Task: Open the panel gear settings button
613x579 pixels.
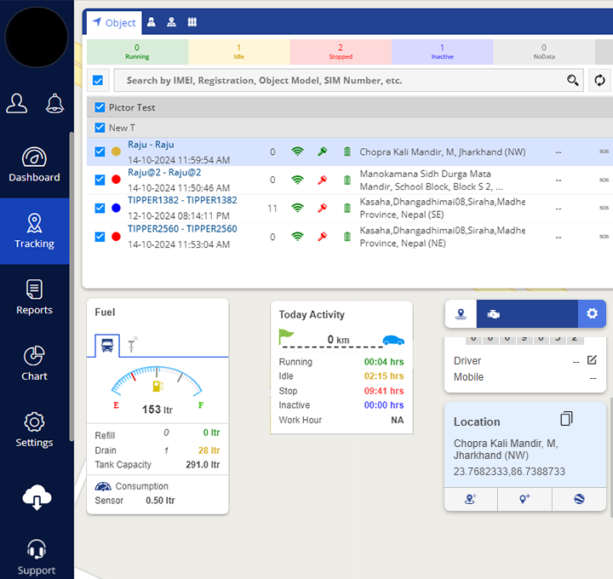Action: tap(592, 313)
